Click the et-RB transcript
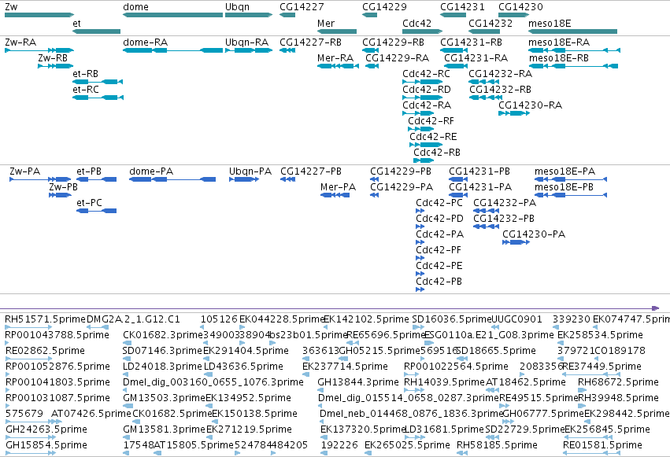670x457 pixels. [98, 82]
